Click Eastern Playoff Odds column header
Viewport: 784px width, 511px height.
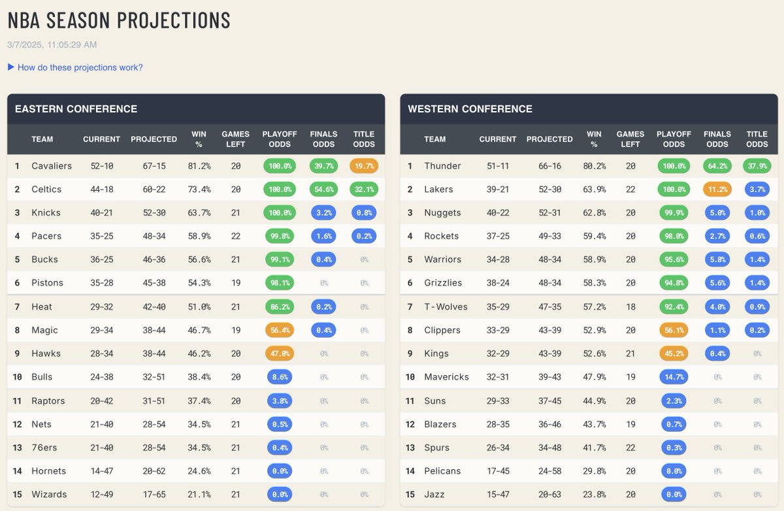coord(280,139)
